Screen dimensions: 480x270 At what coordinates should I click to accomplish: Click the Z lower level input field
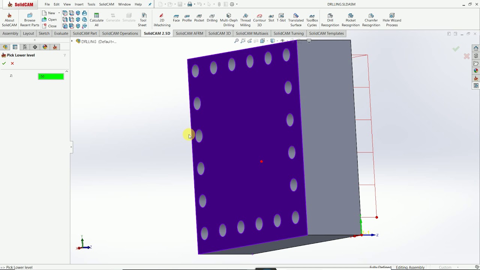[x=51, y=76]
